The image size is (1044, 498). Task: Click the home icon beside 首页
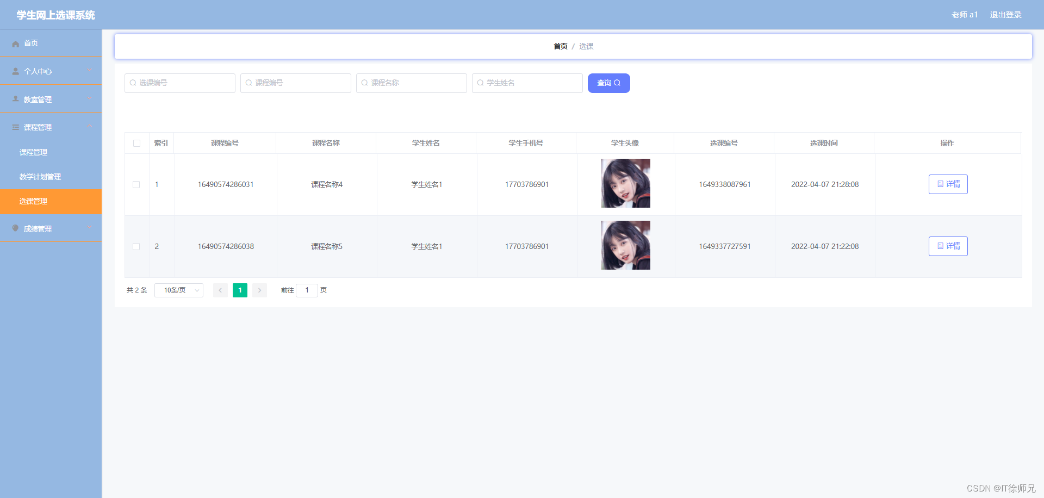(15, 43)
